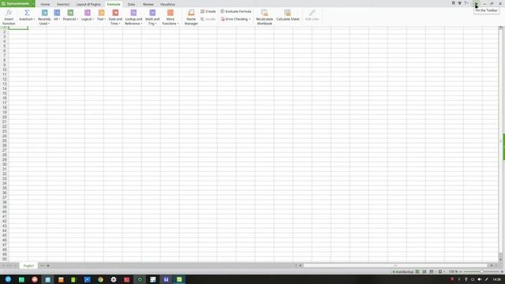Open the Spreadsheets application menu

(17, 3)
